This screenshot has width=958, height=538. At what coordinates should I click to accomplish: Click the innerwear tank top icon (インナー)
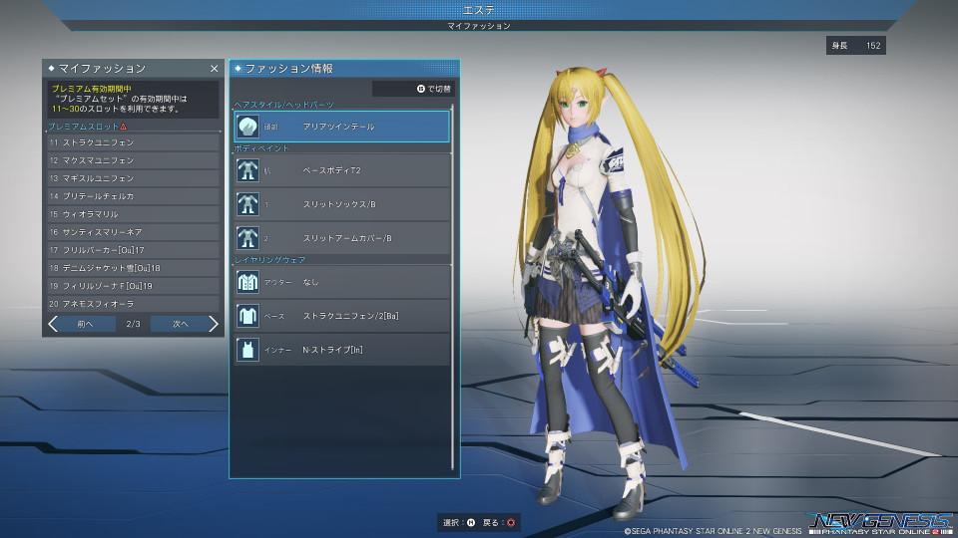coord(247,350)
